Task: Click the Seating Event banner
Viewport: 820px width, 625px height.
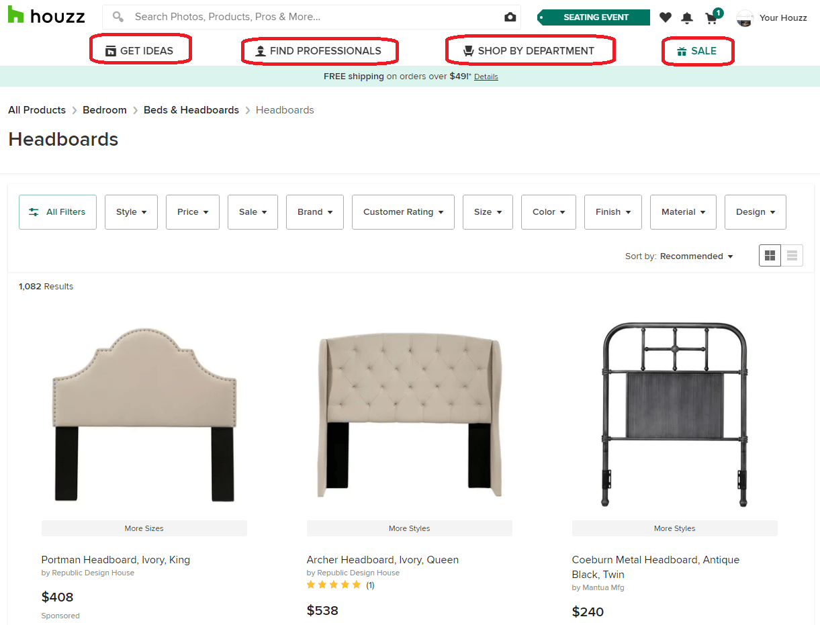Action: (594, 17)
